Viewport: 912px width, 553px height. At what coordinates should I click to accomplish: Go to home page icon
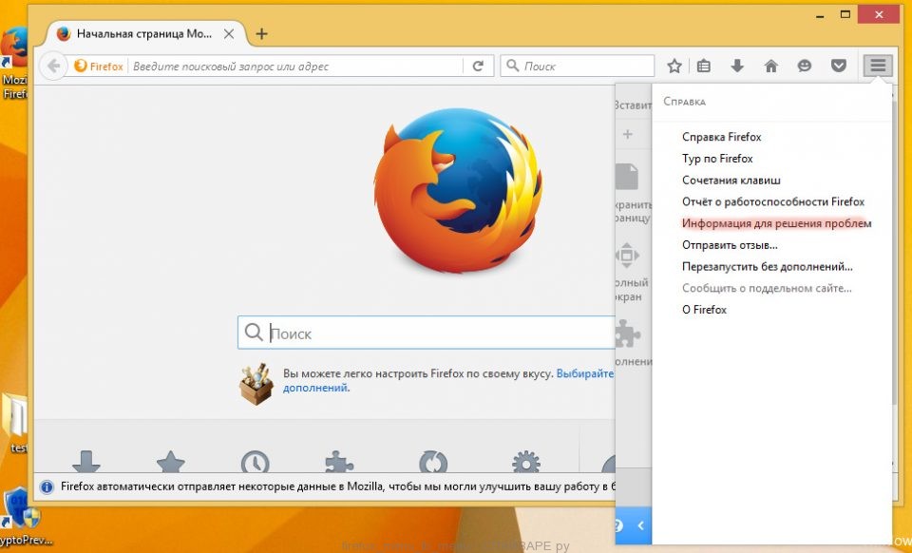click(x=770, y=67)
